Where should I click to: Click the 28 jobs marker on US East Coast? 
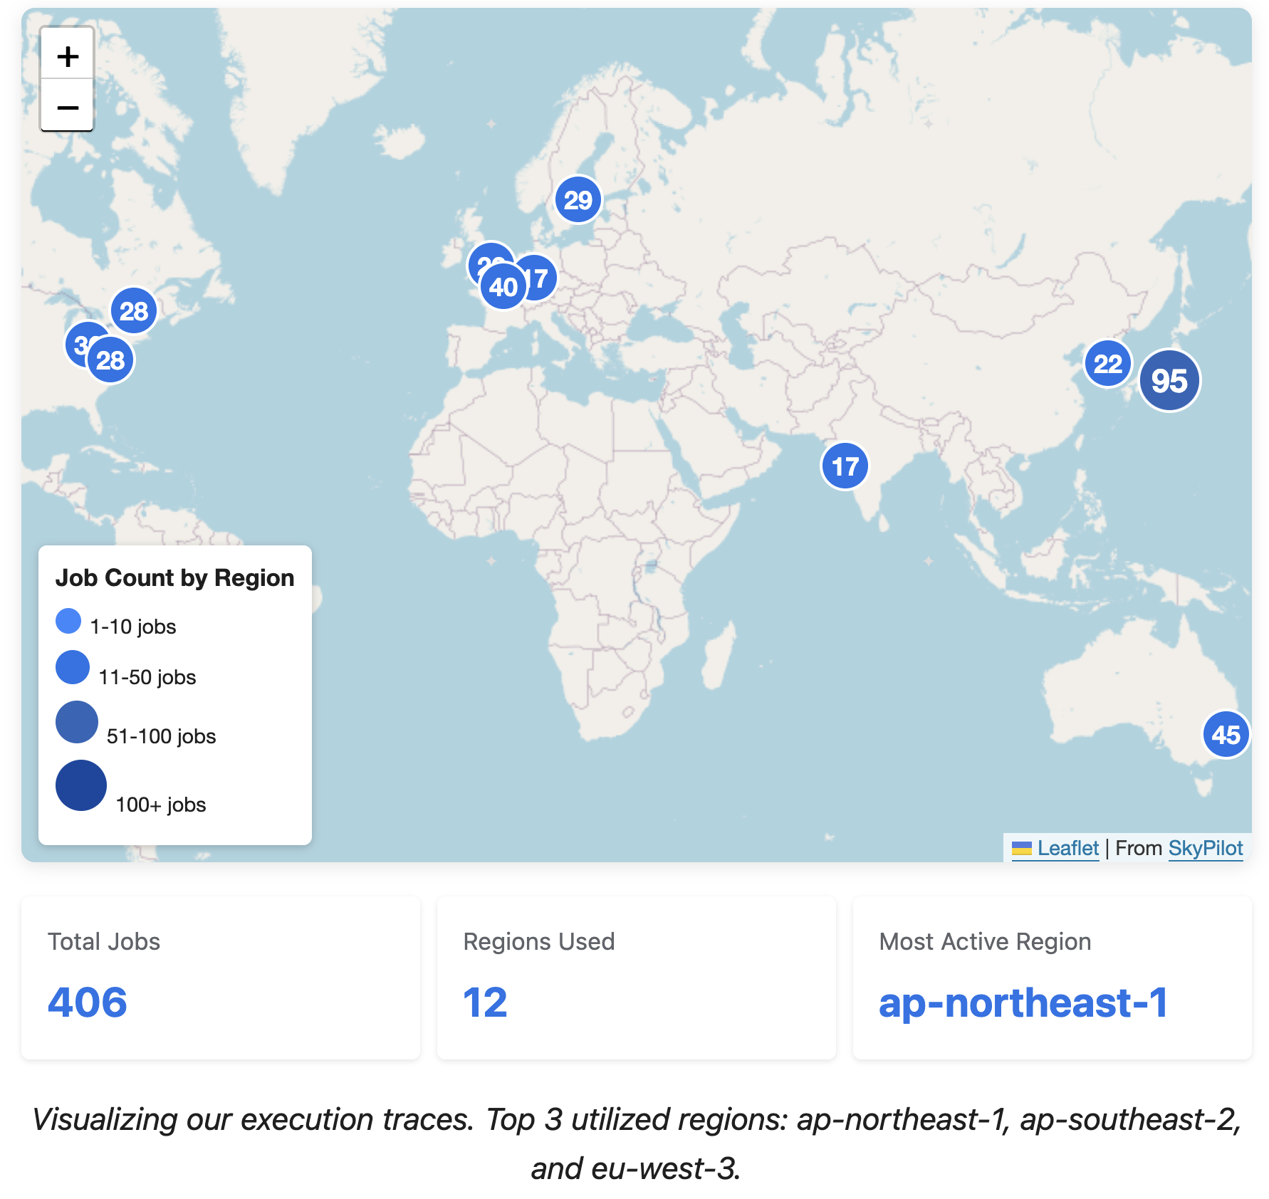(110, 361)
